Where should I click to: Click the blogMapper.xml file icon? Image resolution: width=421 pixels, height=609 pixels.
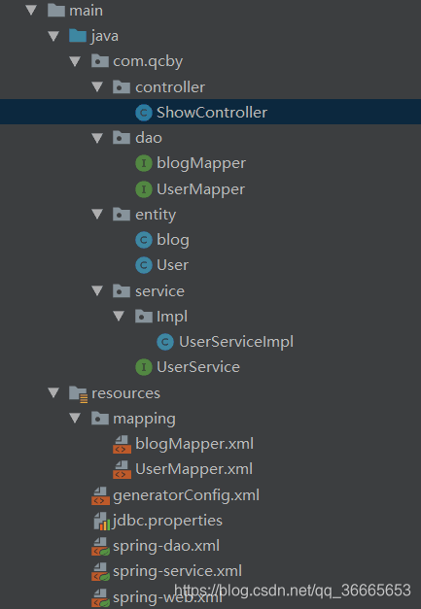[122, 444]
